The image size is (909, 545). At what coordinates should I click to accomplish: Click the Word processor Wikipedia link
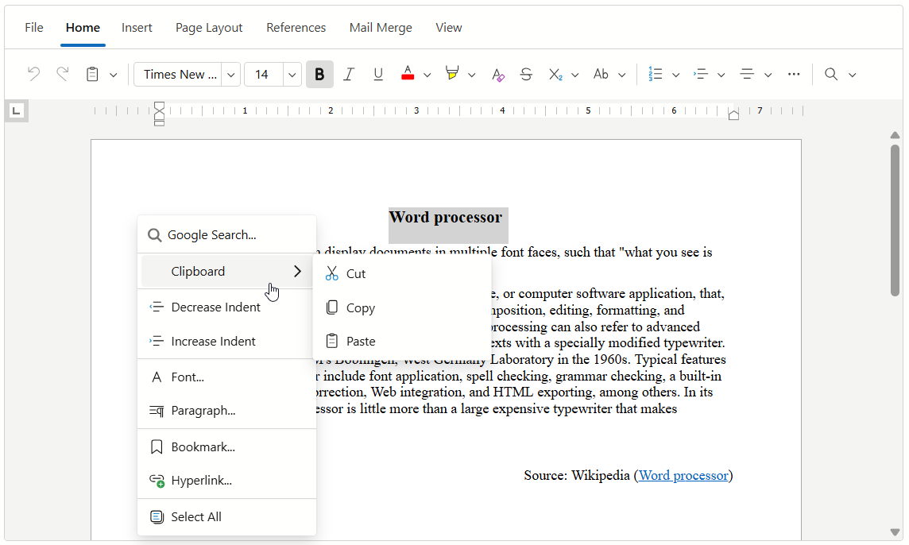coord(683,475)
